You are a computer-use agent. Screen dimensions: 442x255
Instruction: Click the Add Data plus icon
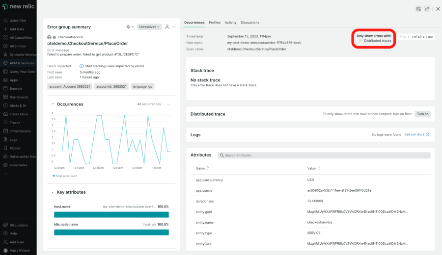click(5, 29)
